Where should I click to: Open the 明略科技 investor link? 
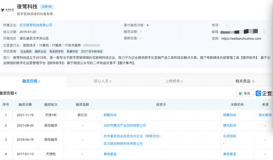click(110, 115)
